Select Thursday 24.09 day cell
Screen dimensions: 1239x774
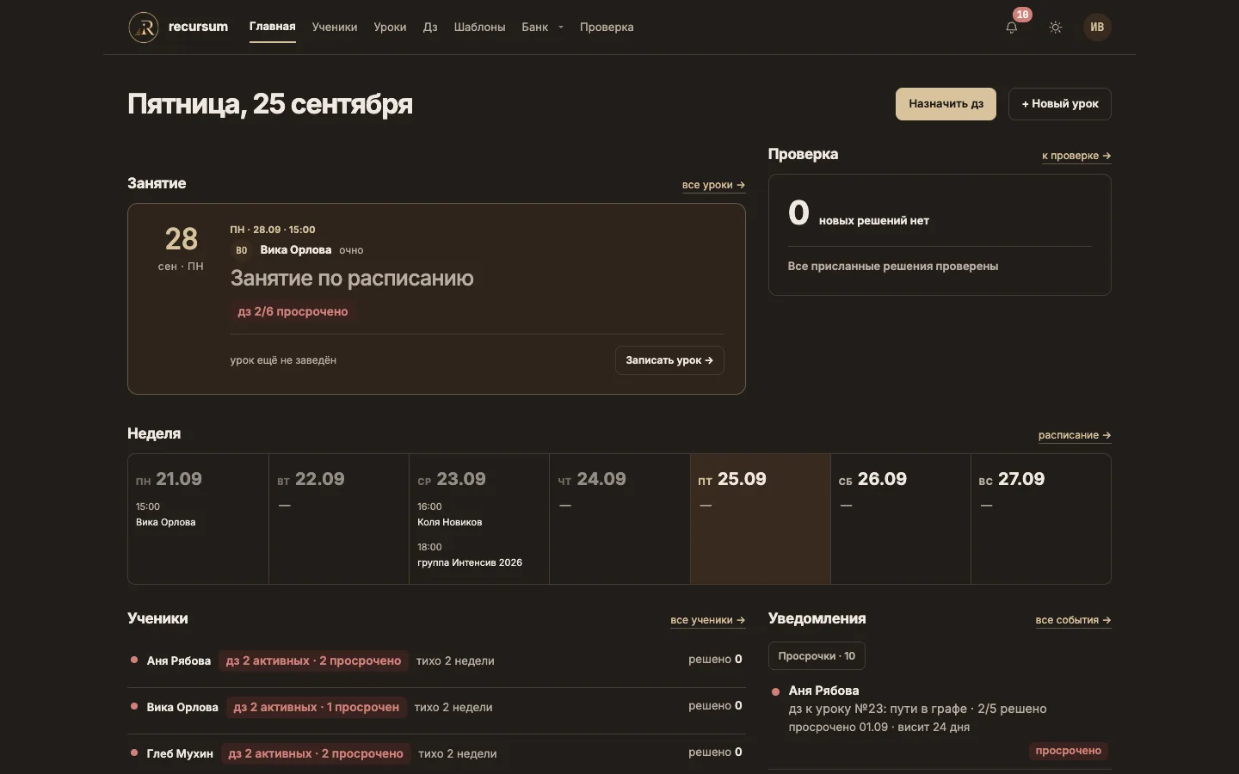click(619, 519)
